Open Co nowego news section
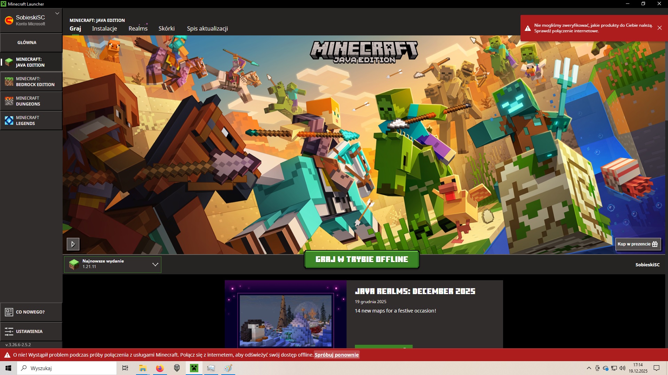The width and height of the screenshot is (668, 375). click(x=31, y=312)
